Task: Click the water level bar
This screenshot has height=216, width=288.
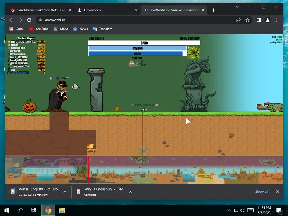Action: (138, 53)
